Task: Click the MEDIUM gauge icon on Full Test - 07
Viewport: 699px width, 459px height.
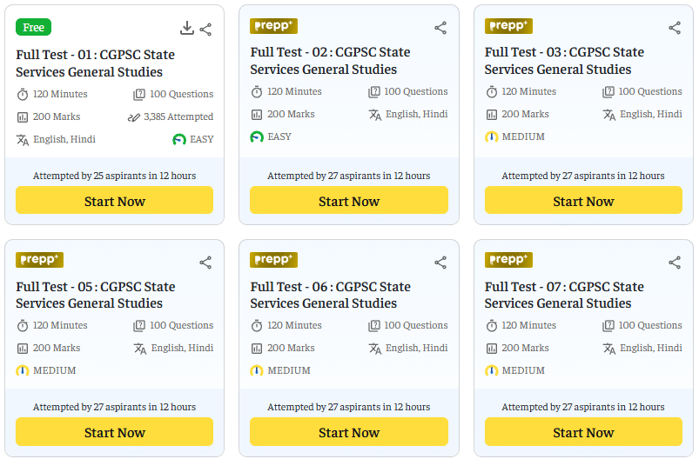Action: [x=491, y=370]
